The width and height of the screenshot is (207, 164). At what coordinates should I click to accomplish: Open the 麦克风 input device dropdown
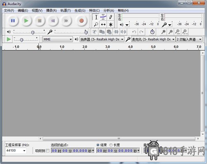coord(153,39)
